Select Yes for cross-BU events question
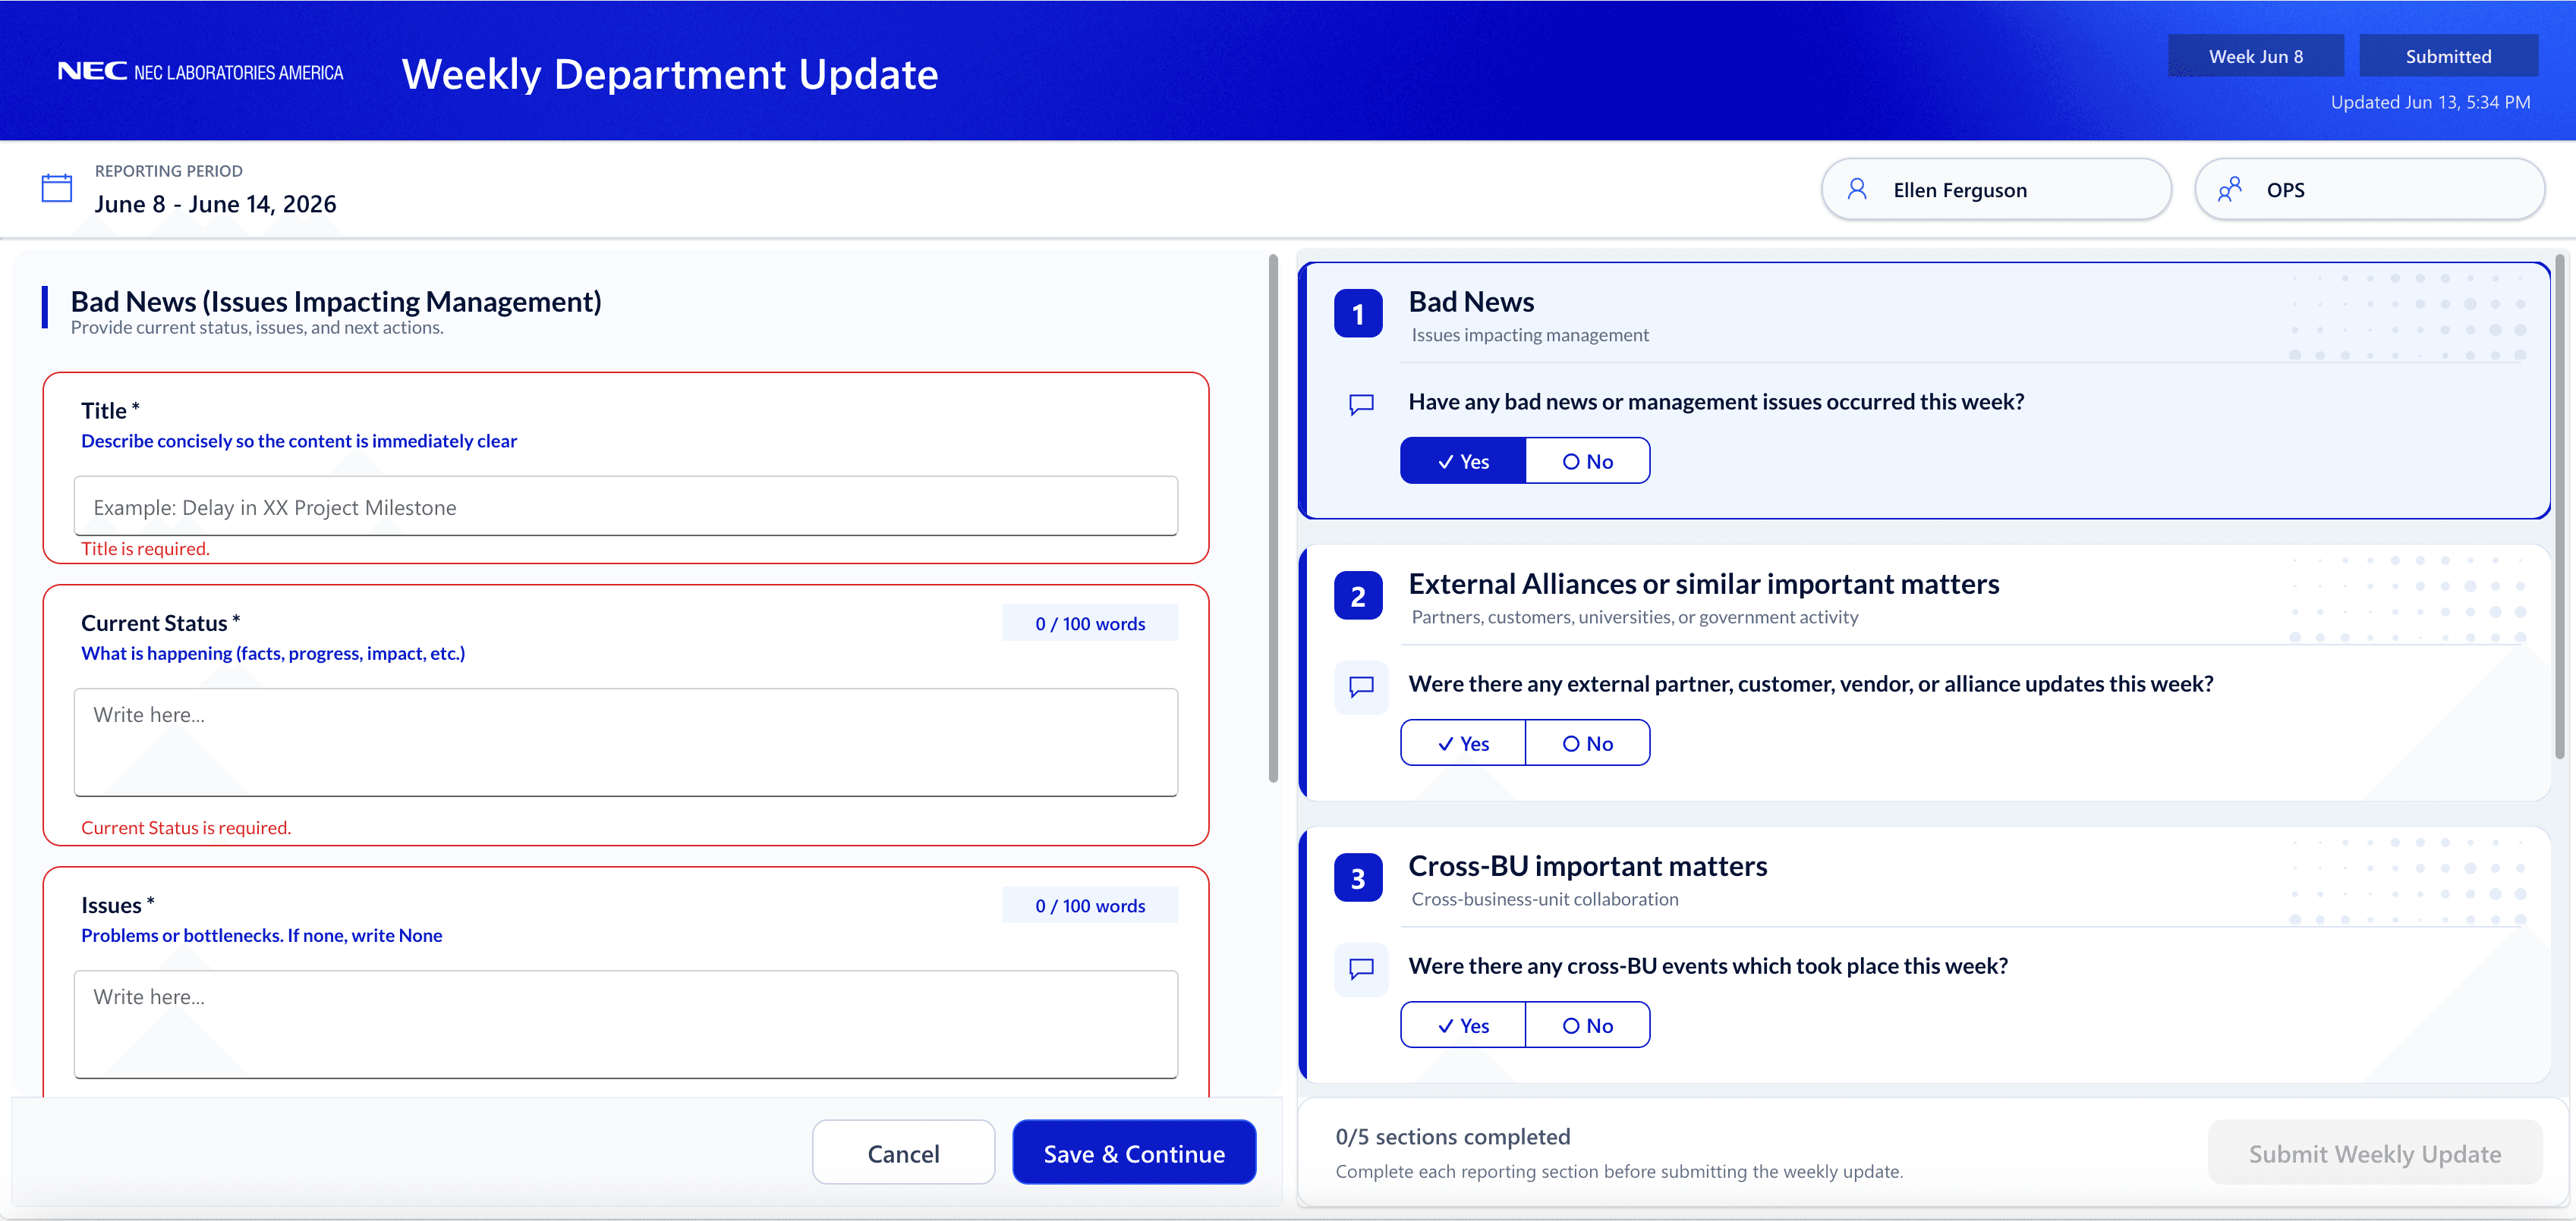Image resolution: width=2576 pixels, height=1221 pixels. click(1463, 1025)
